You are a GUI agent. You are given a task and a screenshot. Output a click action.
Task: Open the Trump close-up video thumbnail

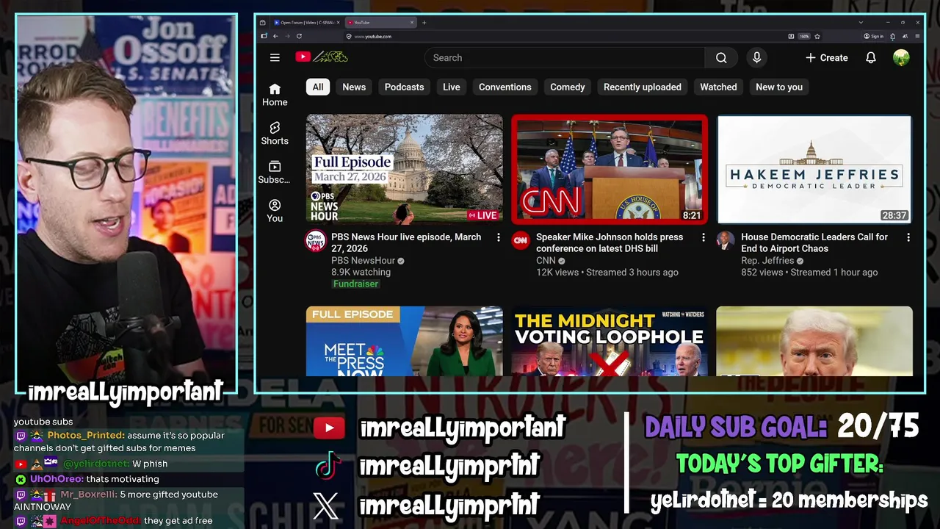click(814, 341)
